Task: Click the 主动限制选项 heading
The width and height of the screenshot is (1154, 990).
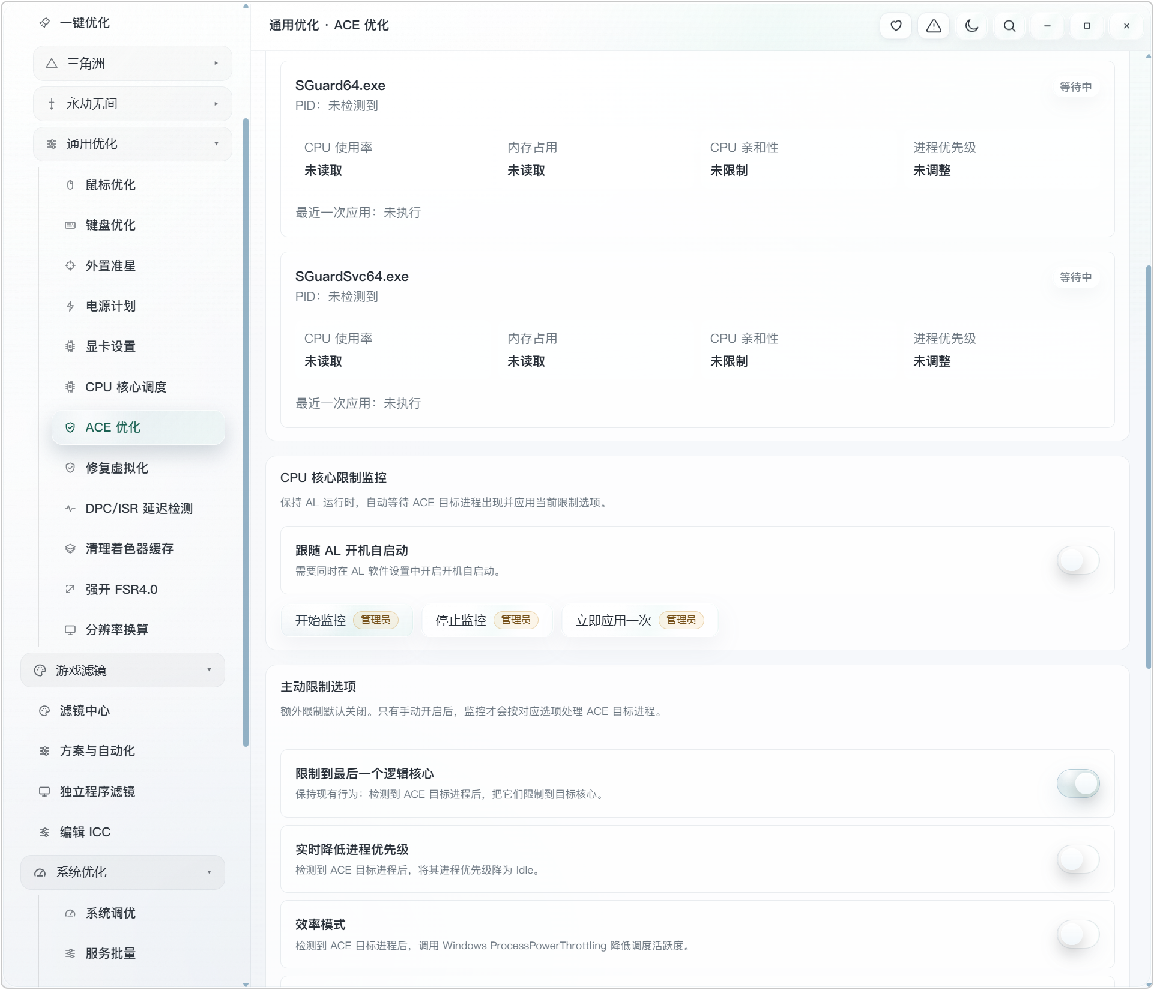Action: pyautogui.click(x=318, y=687)
